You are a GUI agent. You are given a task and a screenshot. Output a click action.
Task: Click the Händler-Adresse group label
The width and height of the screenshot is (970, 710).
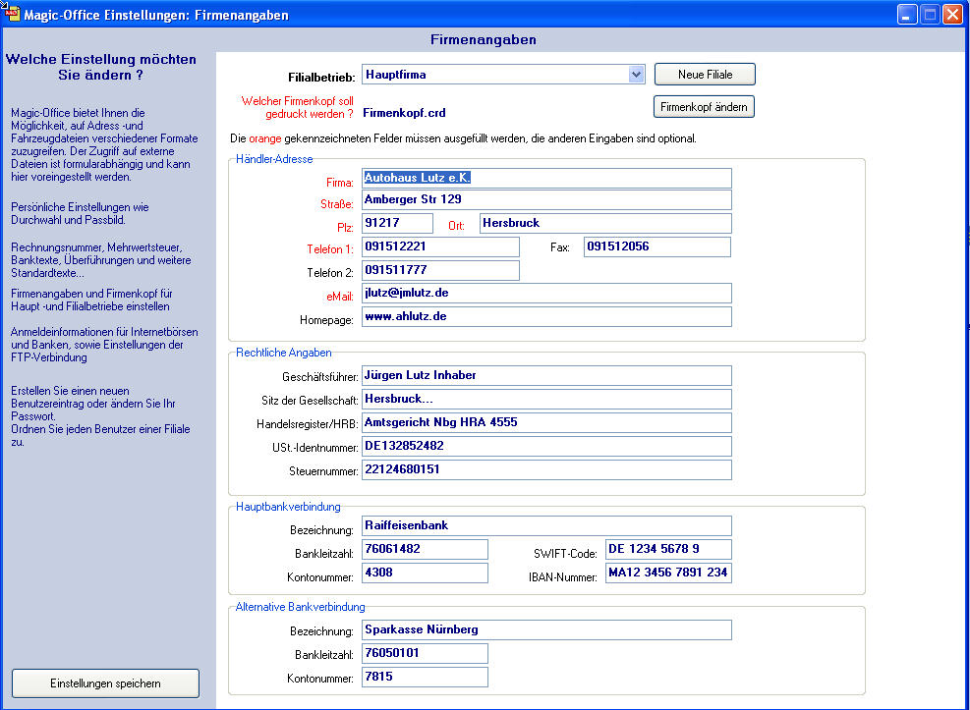coord(274,159)
